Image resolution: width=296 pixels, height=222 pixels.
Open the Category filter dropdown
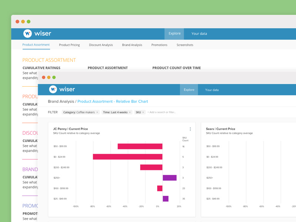(x=80, y=112)
